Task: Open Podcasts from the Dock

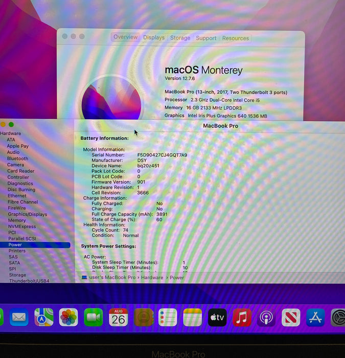Action: click(x=266, y=318)
